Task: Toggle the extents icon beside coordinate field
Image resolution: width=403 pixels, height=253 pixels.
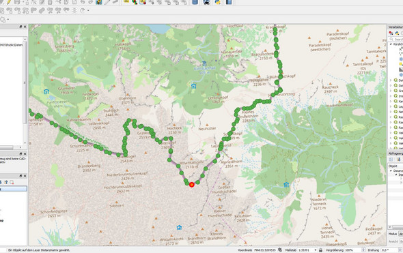Action: 280,250
